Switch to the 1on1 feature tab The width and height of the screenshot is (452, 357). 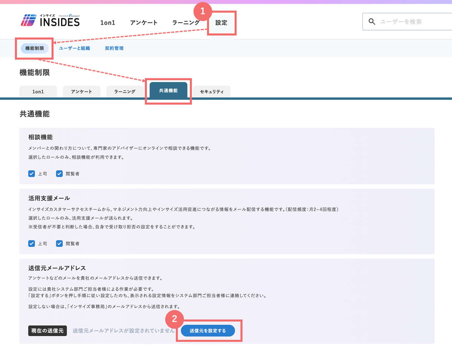click(38, 91)
